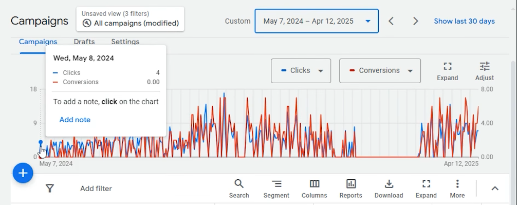The height and width of the screenshot is (205, 517).
Task: Open the date range picker dropdown
Action: coord(317,21)
